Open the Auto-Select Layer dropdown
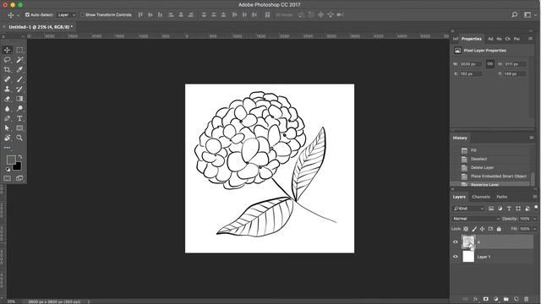 click(x=66, y=15)
